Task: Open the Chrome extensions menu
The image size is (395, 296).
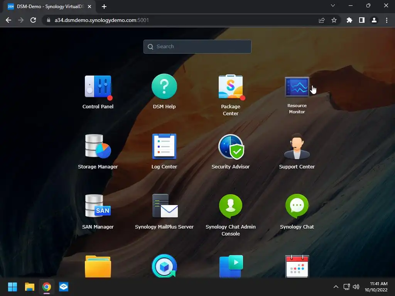Action: pos(349,20)
